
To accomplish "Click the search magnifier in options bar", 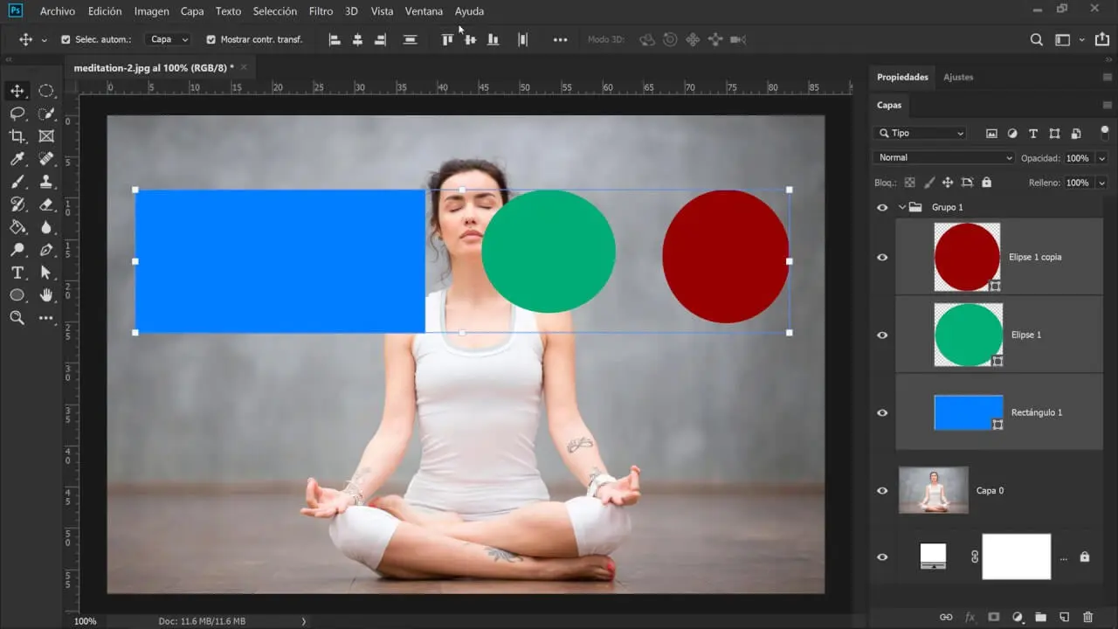I will (x=1037, y=39).
